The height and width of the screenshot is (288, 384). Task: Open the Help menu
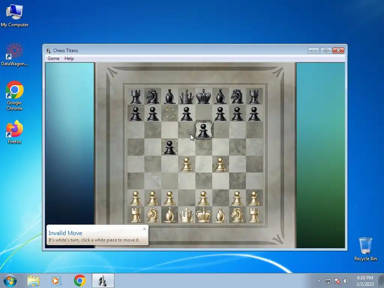coord(69,58)
